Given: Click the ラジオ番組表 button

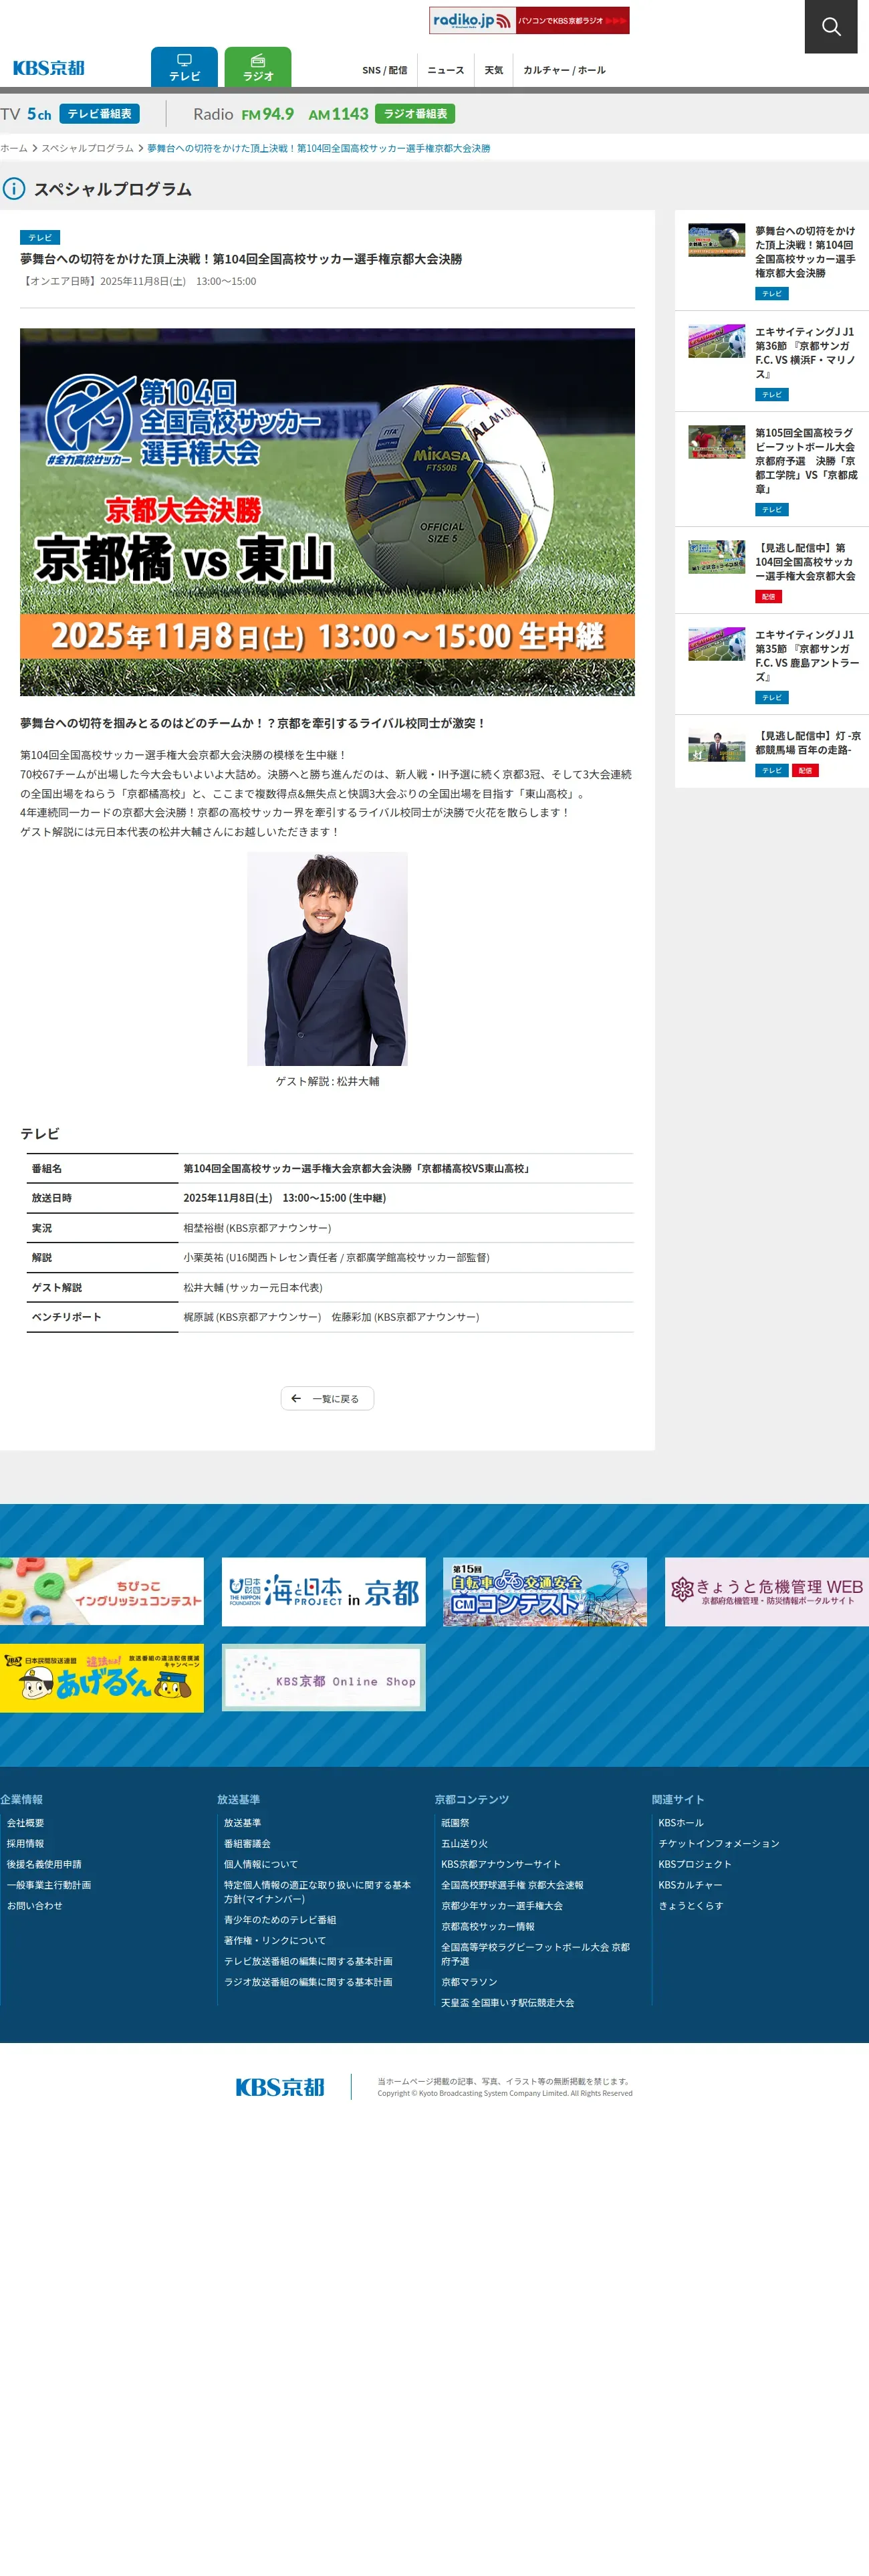Looking at the screenshot, I should [x=415, y=114].
